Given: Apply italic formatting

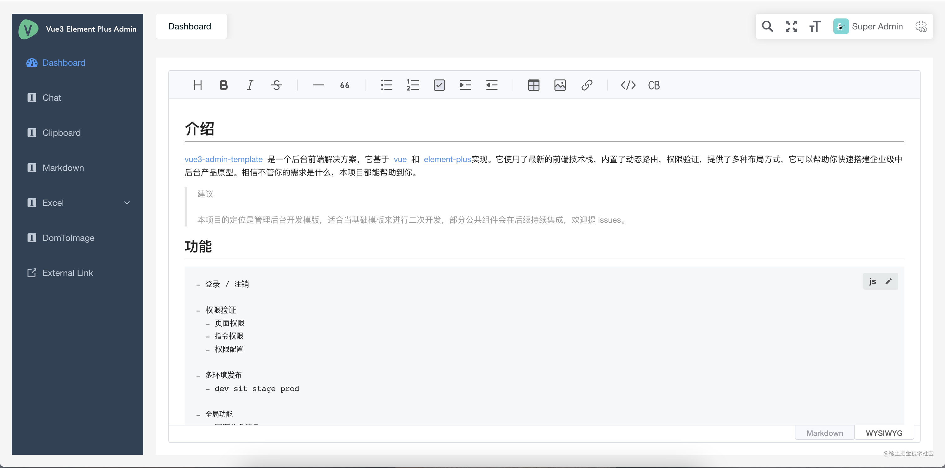Looking at the screenshot, I should coord(250,85).
